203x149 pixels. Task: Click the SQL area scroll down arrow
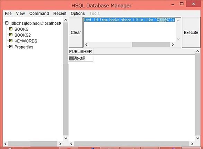click(x=178, y=39)
